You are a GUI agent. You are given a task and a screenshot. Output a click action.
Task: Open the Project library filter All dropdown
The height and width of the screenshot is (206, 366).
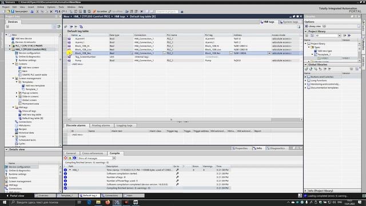click(339, 35)
